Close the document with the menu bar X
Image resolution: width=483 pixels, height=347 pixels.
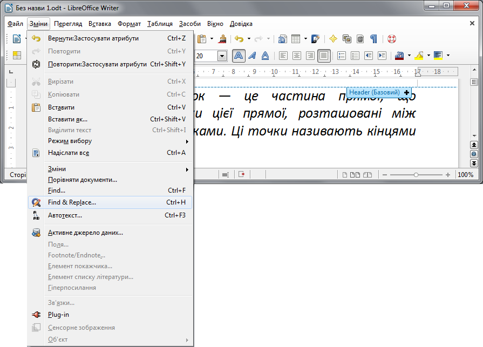(472, 23)
